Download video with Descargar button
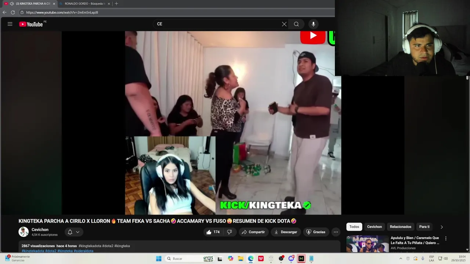Image resolution: width=470 pixels, height=264 pixels. [286, 232]
